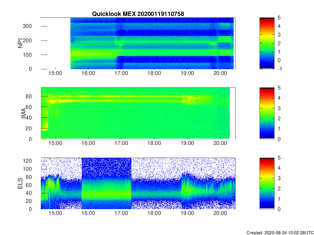Screen dimensions: 314x235
Task: Click the ELS panel colorbar
Action: pos(267,183)
